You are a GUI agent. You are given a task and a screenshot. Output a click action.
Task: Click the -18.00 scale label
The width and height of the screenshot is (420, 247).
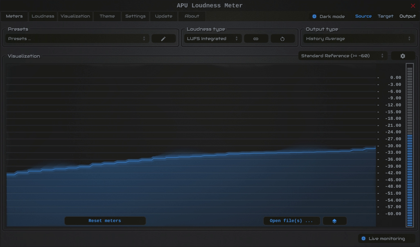(393, 119)
